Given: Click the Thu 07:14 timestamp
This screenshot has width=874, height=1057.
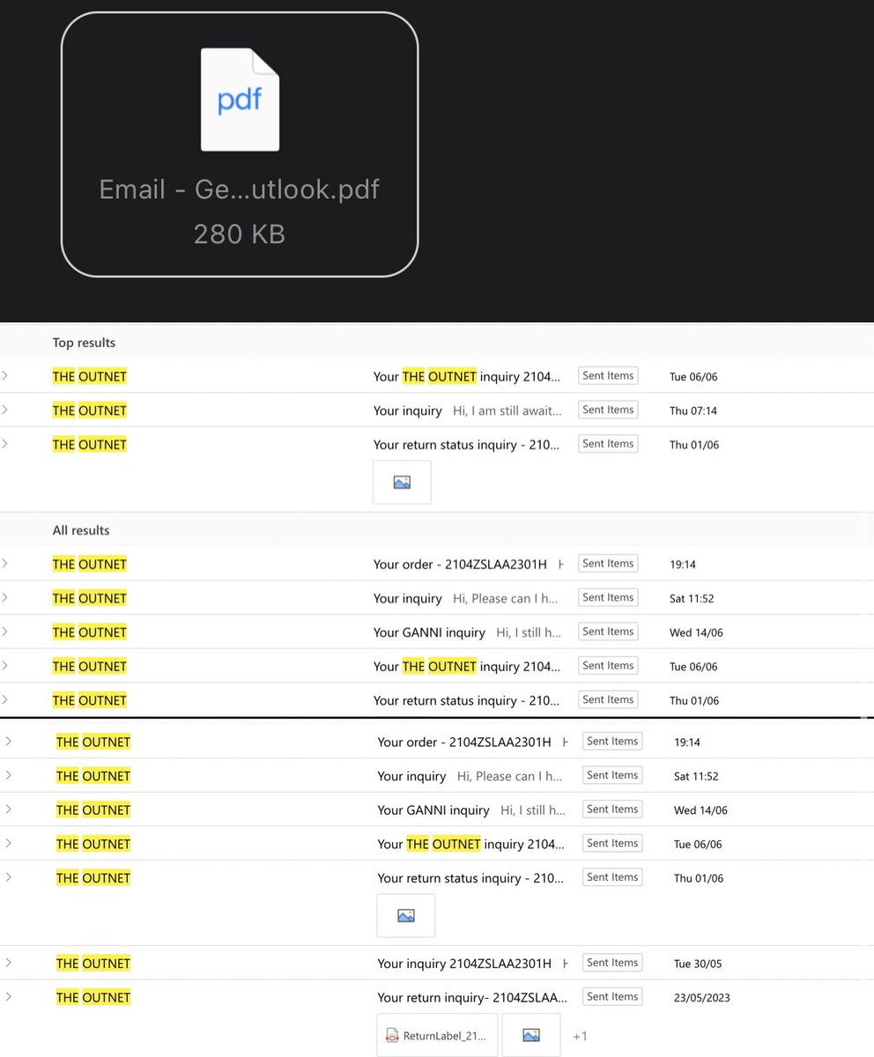Looking at the screenshot, I should pyautogui.click(x=692, y=410).
